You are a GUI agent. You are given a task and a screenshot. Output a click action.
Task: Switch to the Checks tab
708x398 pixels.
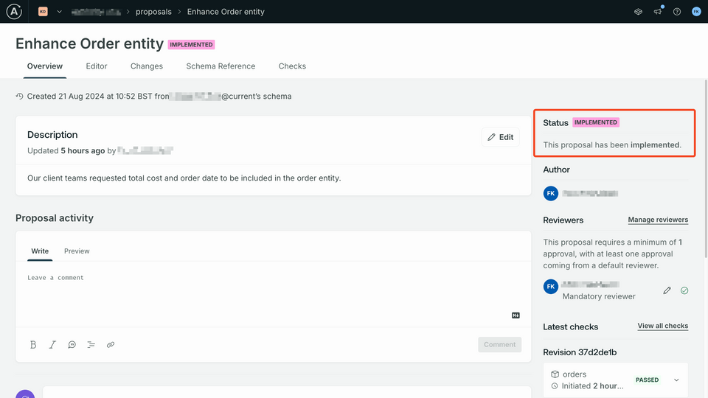(x=292, y=66)
